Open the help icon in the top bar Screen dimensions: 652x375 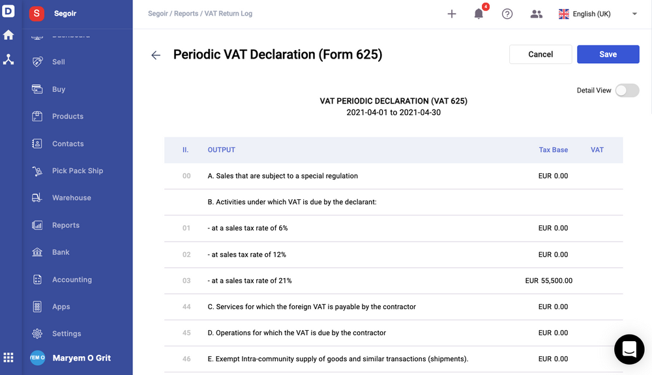(507, 14)
